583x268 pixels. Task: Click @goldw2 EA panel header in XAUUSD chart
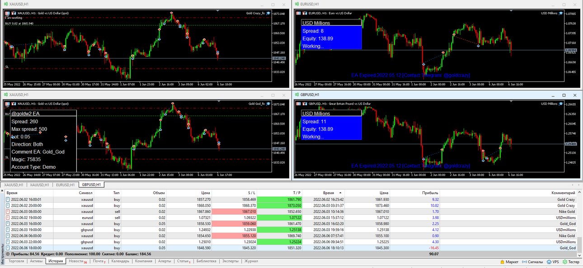(43, 114)
